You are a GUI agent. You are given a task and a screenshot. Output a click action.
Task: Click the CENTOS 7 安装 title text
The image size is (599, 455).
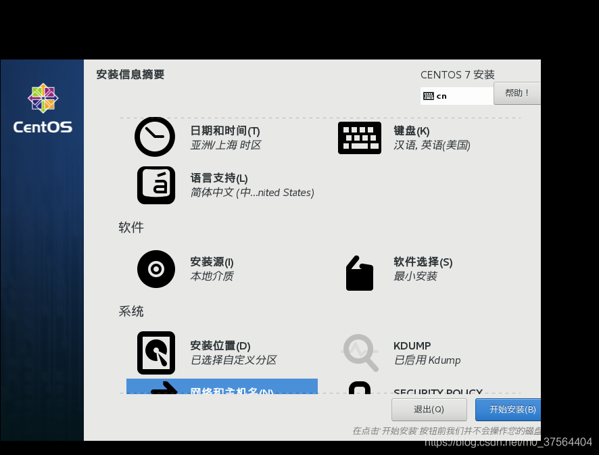[458, 74]
